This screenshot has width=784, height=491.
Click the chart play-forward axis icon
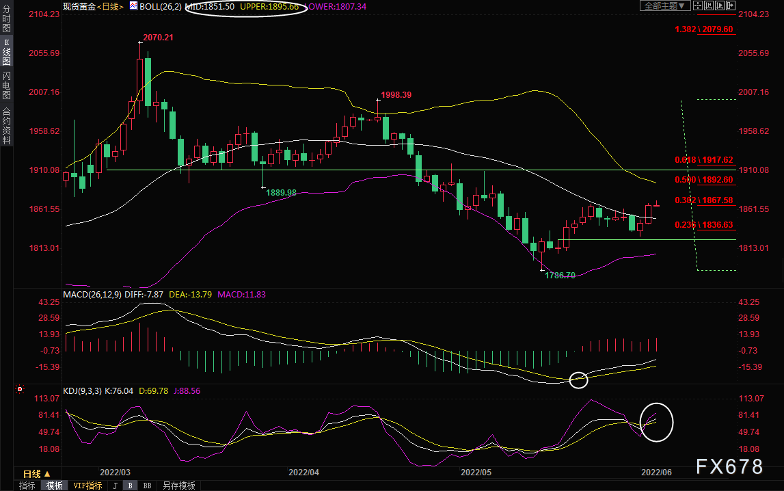pyautogui.click(x=720, y=5)
